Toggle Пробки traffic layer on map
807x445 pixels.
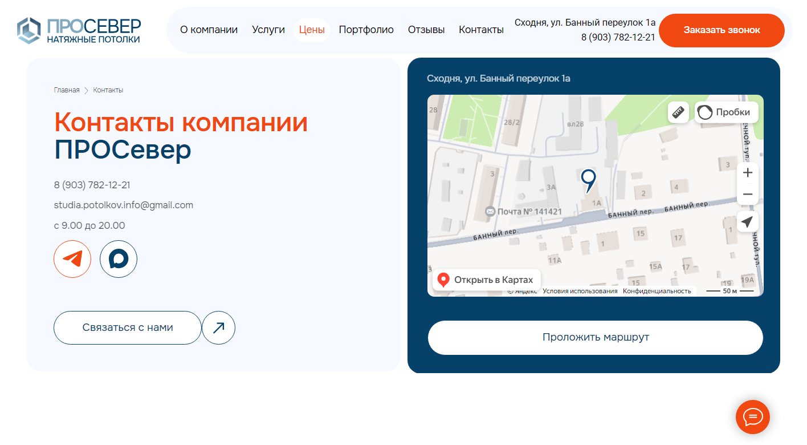(726, 112)
